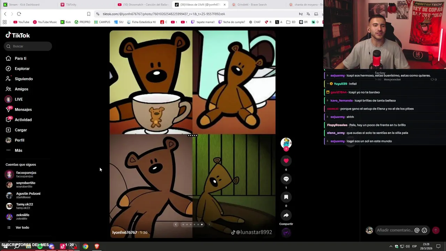Open the bookmarks bar apps grid icon
Screen dimensions: 446x251
[5, 22]
